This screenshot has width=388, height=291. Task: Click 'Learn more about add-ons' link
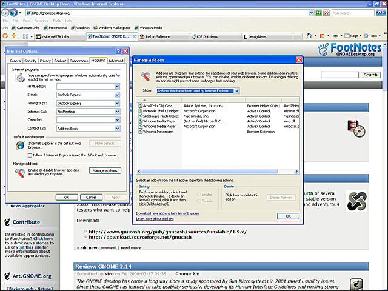click(x=155, y=219)
